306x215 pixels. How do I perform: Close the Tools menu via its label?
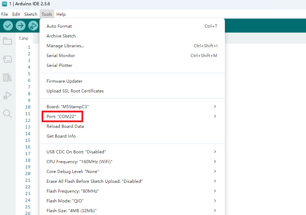[x=47, y=14]
